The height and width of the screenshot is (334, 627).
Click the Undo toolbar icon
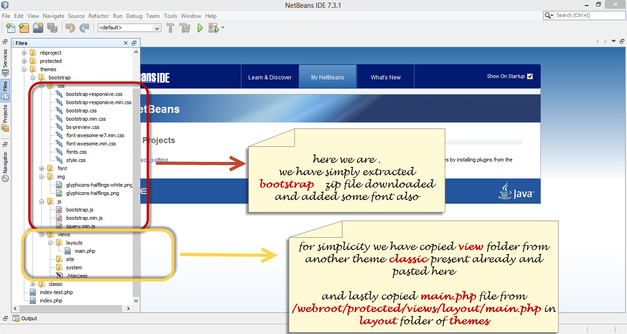point(70,28)
